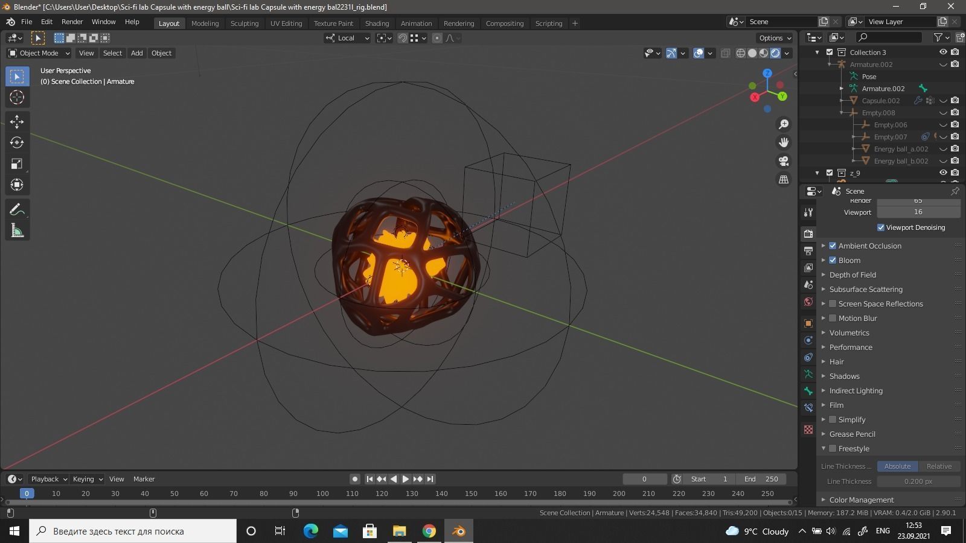
Task: Enable the Simplify checkbox
Action: (x=833, y=419)
